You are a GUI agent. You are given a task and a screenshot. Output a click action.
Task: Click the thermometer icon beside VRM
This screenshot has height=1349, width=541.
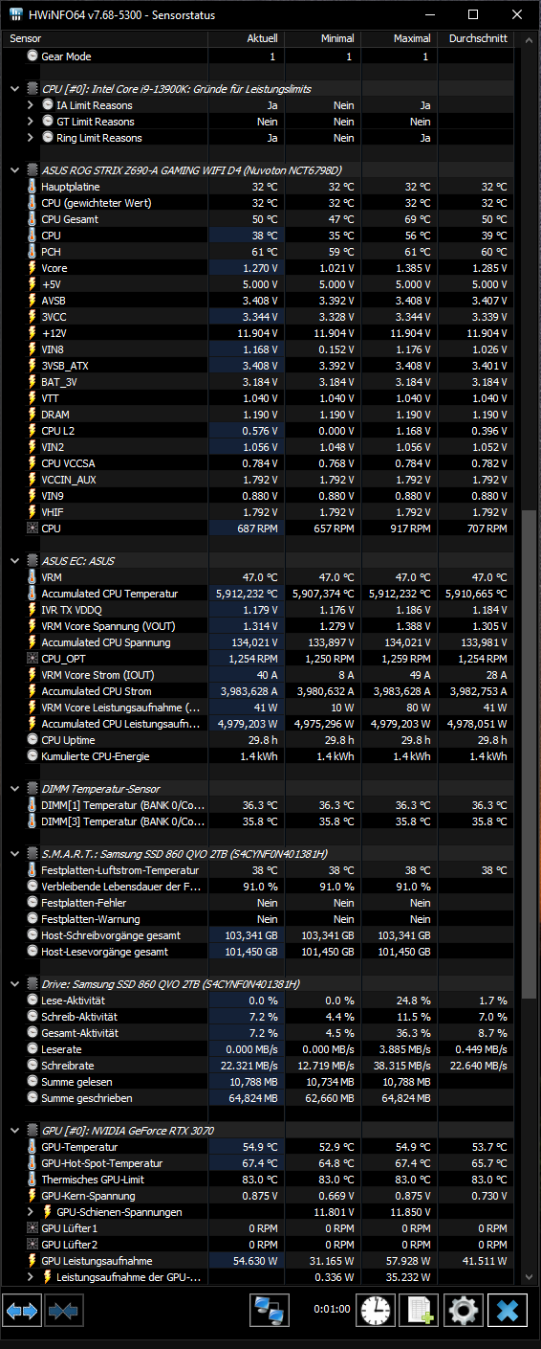pyautogui.click(x=33, y=577)
